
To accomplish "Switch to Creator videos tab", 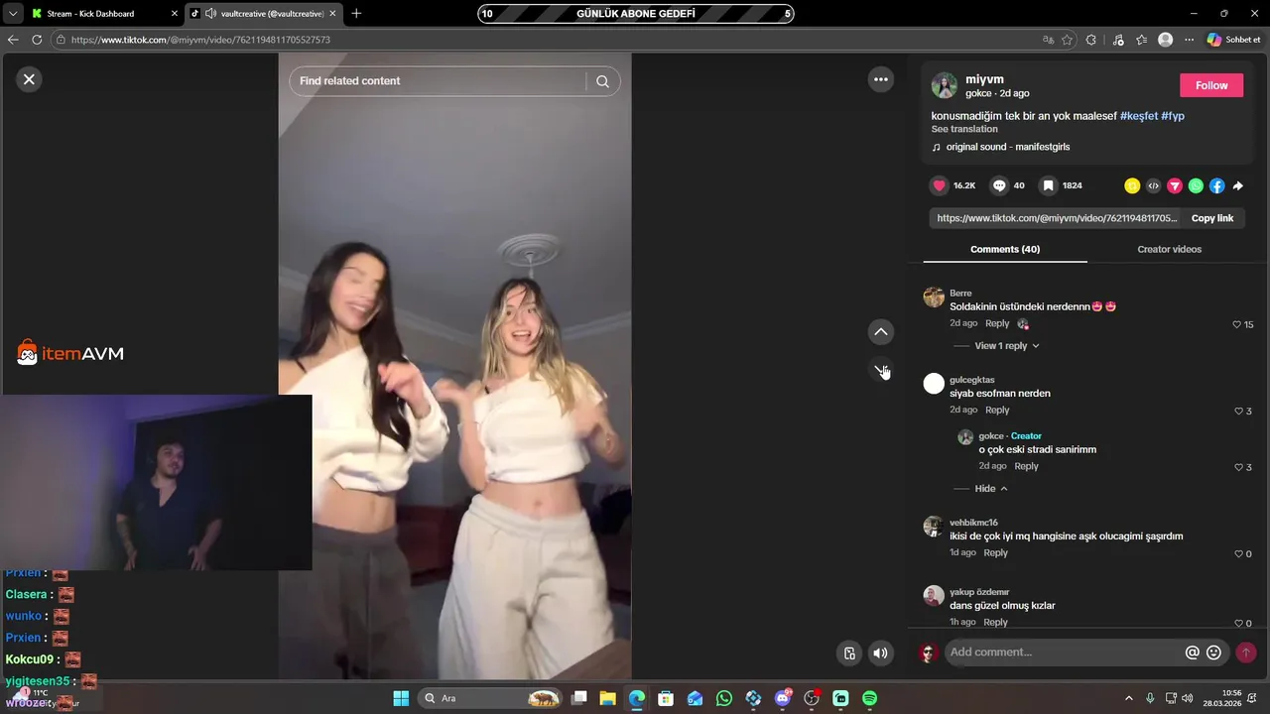I will click(1169, 249).
